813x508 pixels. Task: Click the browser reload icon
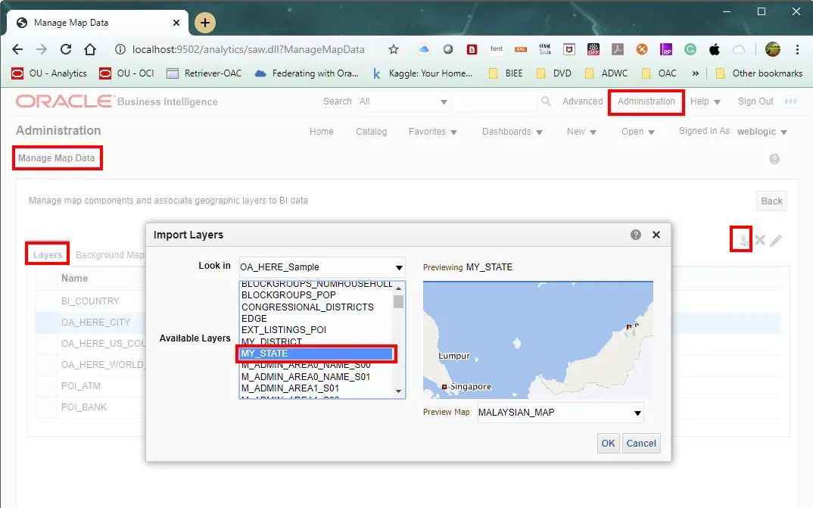click(x=66, y=49)
